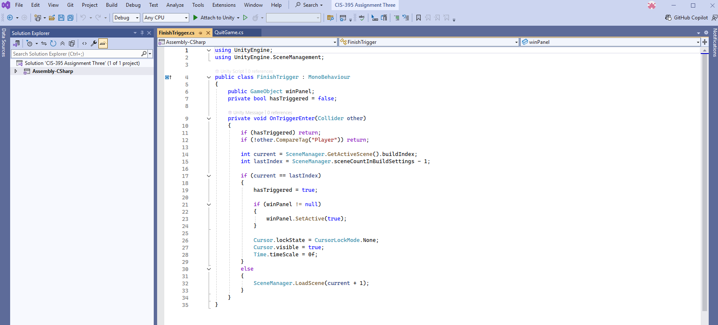Open the File menu
The height and width of the screenshot is (325, 718).
pyautogui.click(x=19, y=5)
